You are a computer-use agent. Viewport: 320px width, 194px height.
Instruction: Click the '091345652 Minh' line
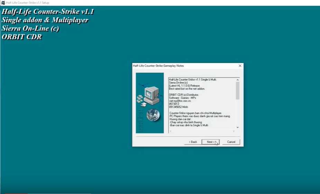point(179,107)
